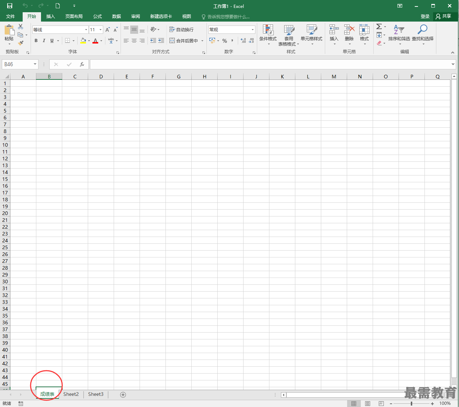Click 登录 sign in link
The width and height of the screenshot is (459, 407).
click(x=425, y=17)
